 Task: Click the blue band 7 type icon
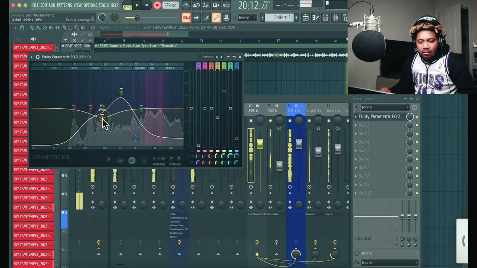[x=237, y=66]
